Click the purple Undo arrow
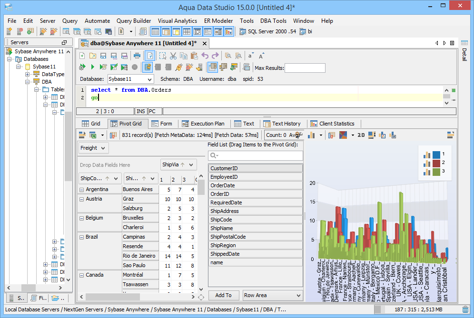The image size is (474, 318). tap(205, 56)
